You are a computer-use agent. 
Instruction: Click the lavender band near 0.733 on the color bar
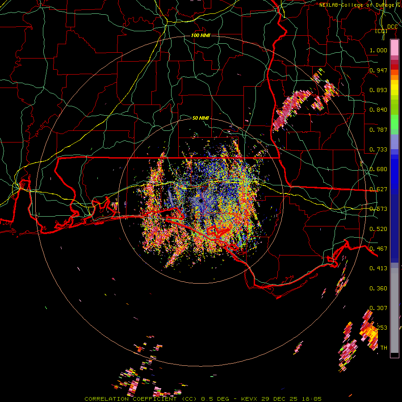(x=394, y=142)
